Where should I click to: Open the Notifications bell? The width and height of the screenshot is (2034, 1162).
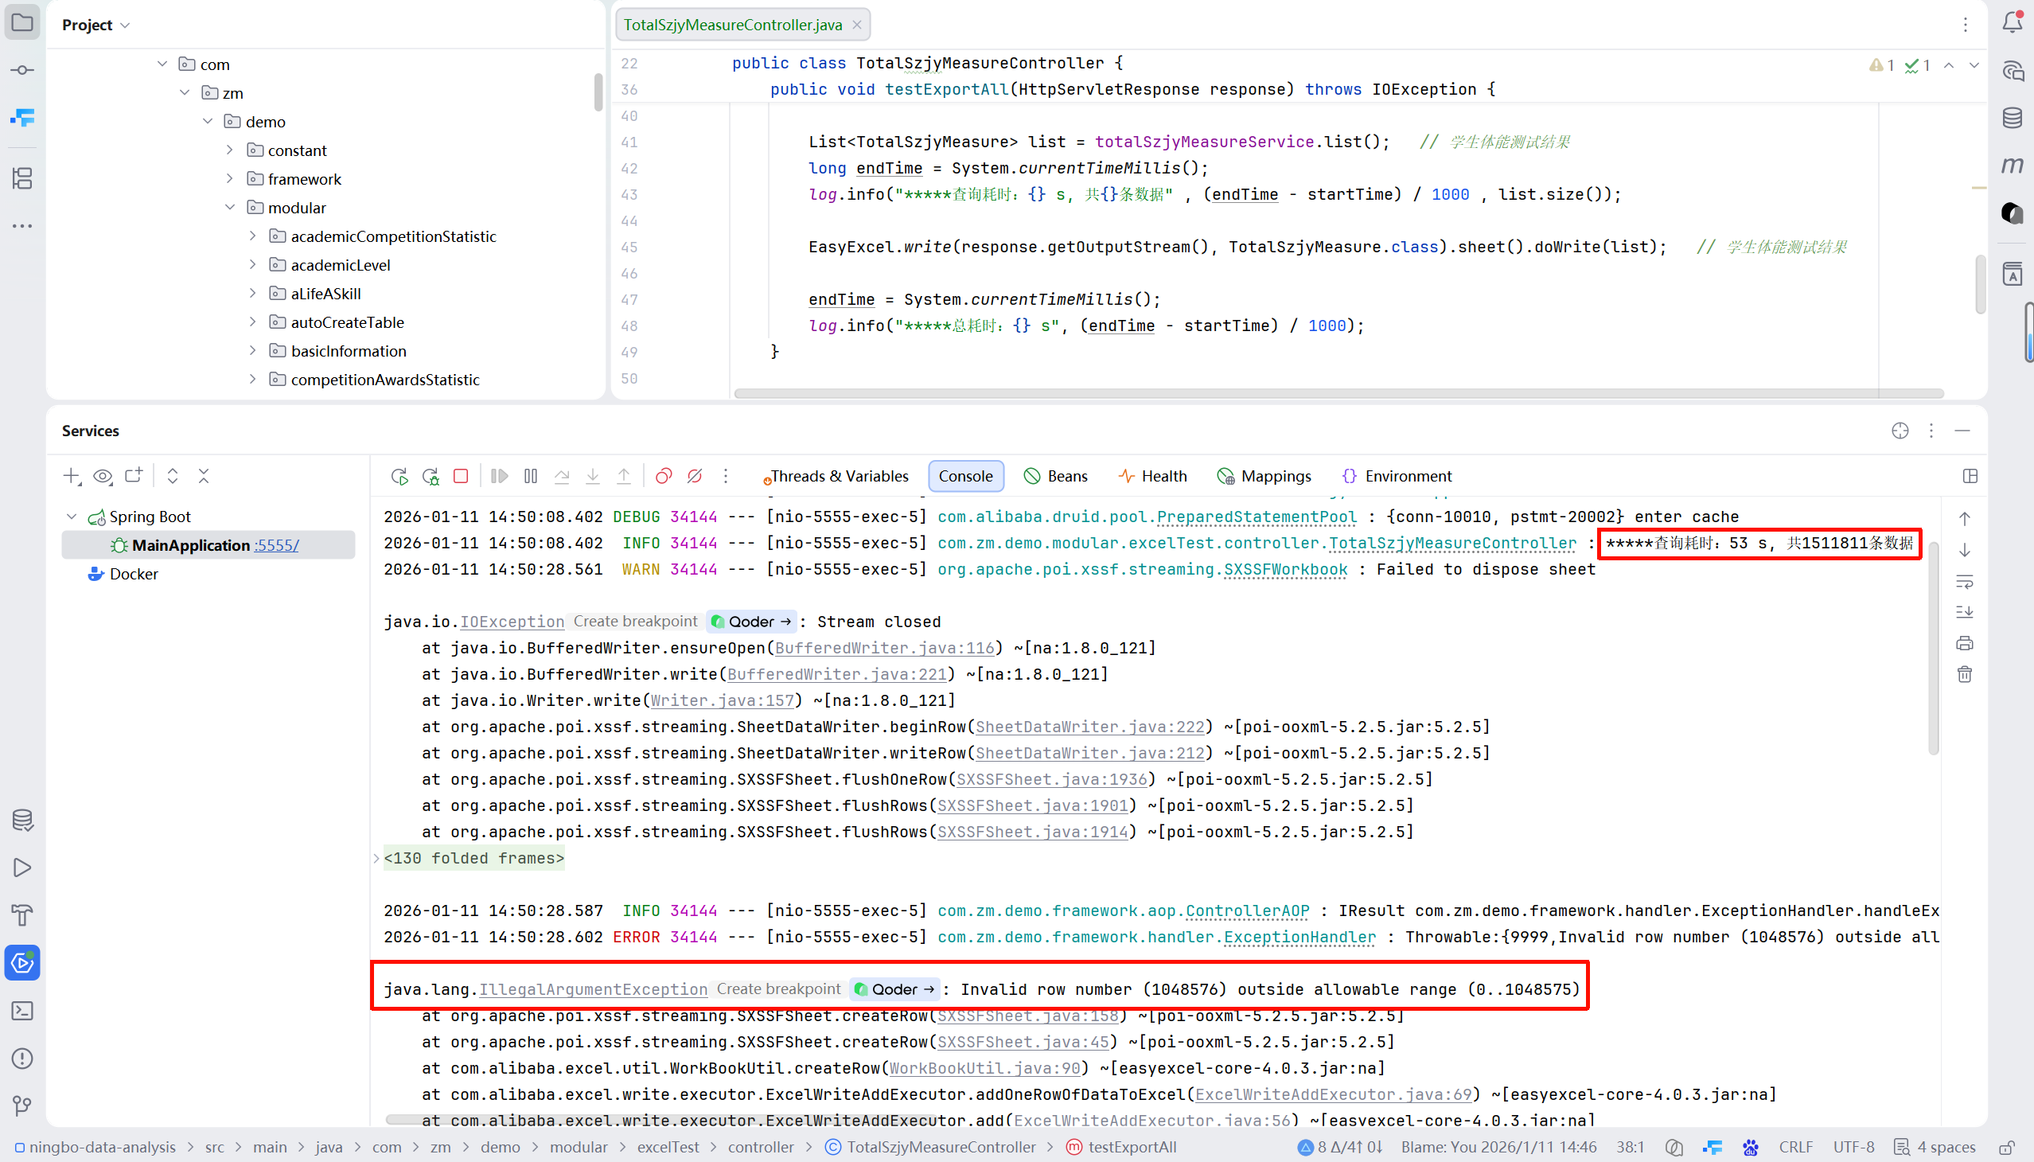[x=2012, y=22]
